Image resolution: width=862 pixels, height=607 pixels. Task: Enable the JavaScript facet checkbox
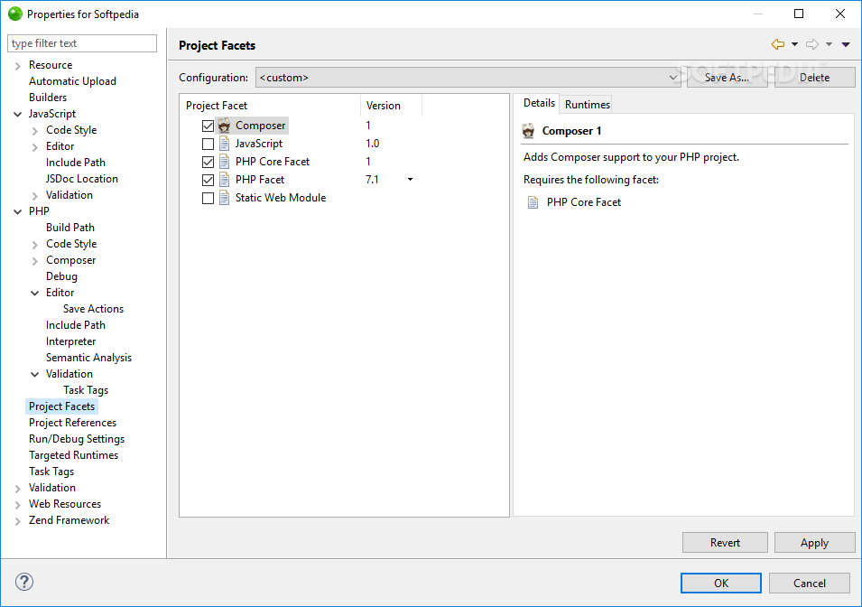pos(208,145)
